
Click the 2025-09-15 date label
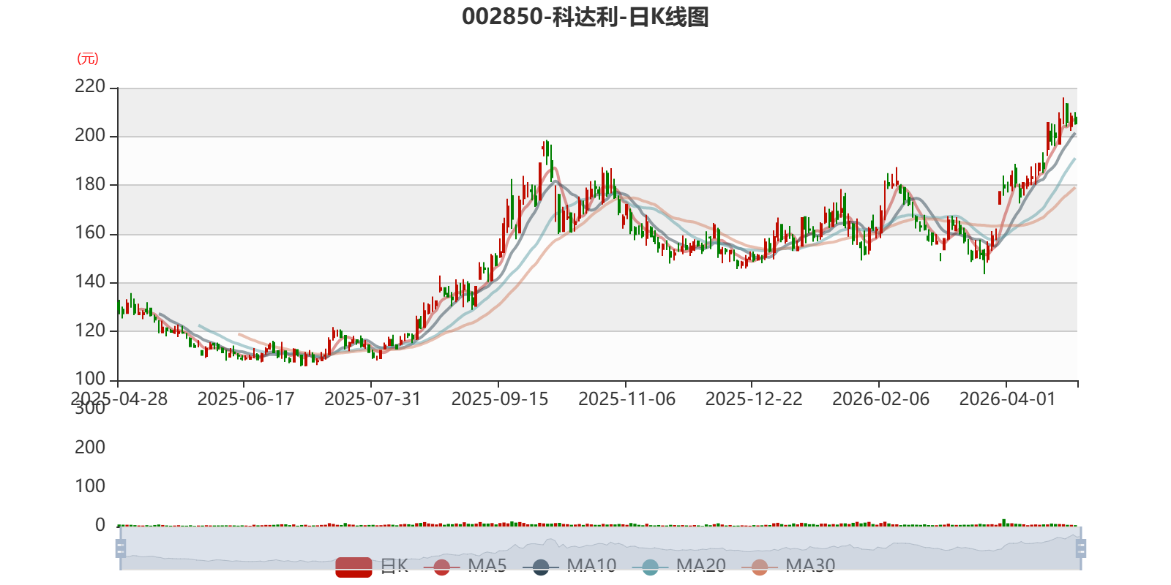click(499, 399)
